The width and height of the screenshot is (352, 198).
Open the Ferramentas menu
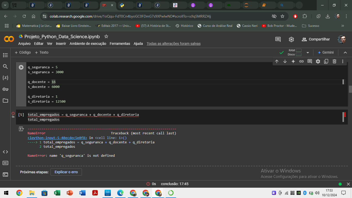[x=120, y=44]
